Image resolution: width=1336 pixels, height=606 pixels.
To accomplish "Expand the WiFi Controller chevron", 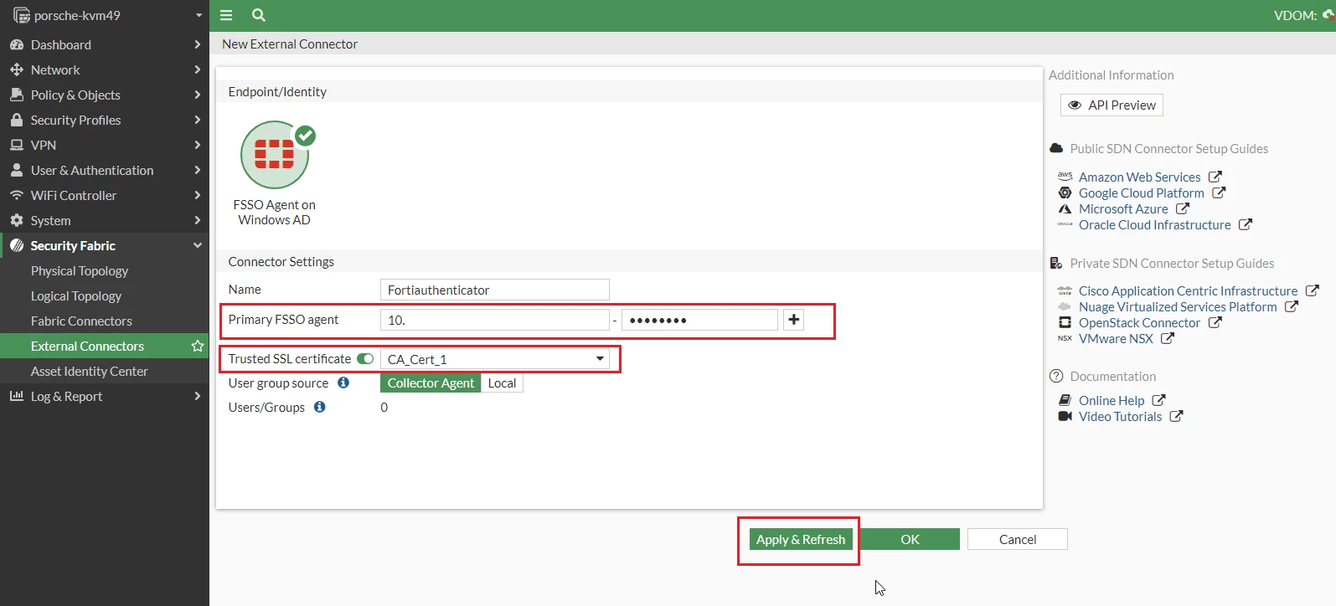I will click(198, 195).
